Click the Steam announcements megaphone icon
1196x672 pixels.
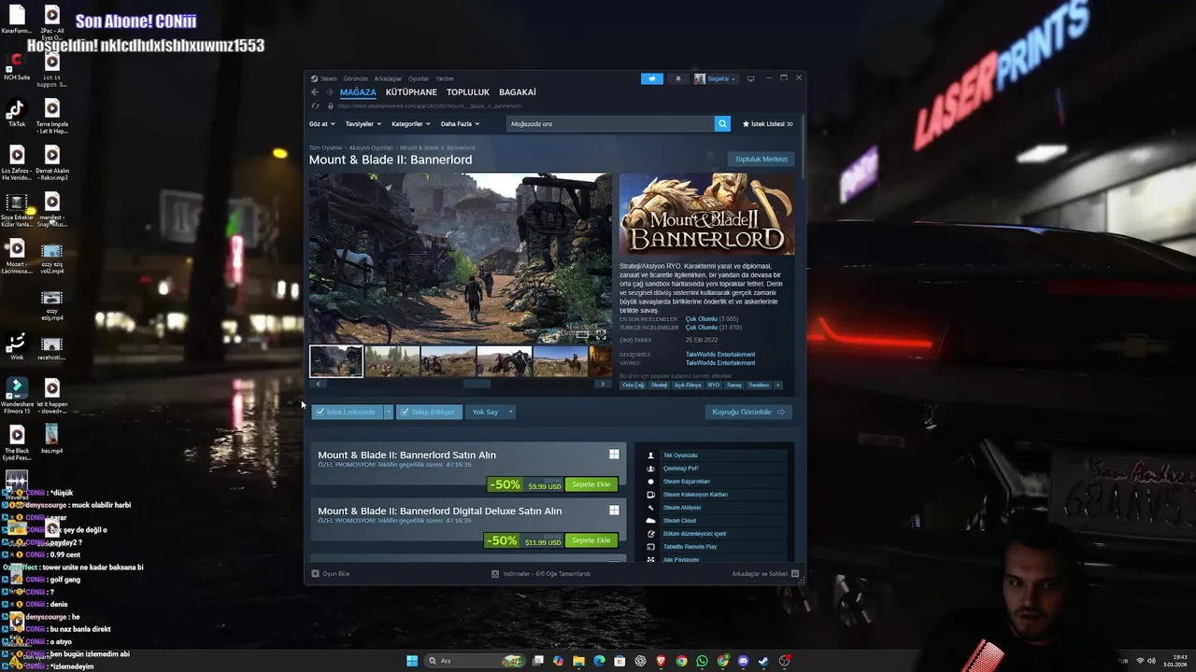coord(651,78)
